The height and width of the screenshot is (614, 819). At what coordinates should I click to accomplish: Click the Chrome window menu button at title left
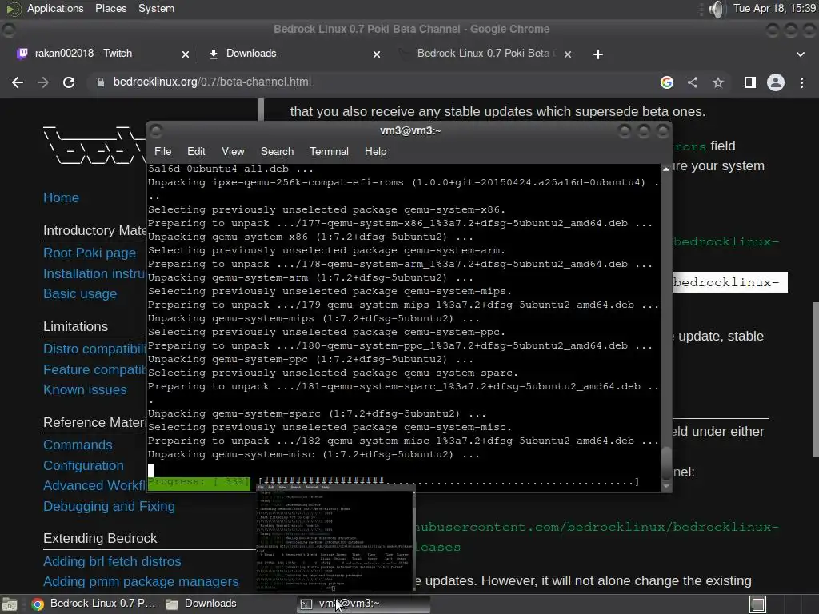(8, 30)
